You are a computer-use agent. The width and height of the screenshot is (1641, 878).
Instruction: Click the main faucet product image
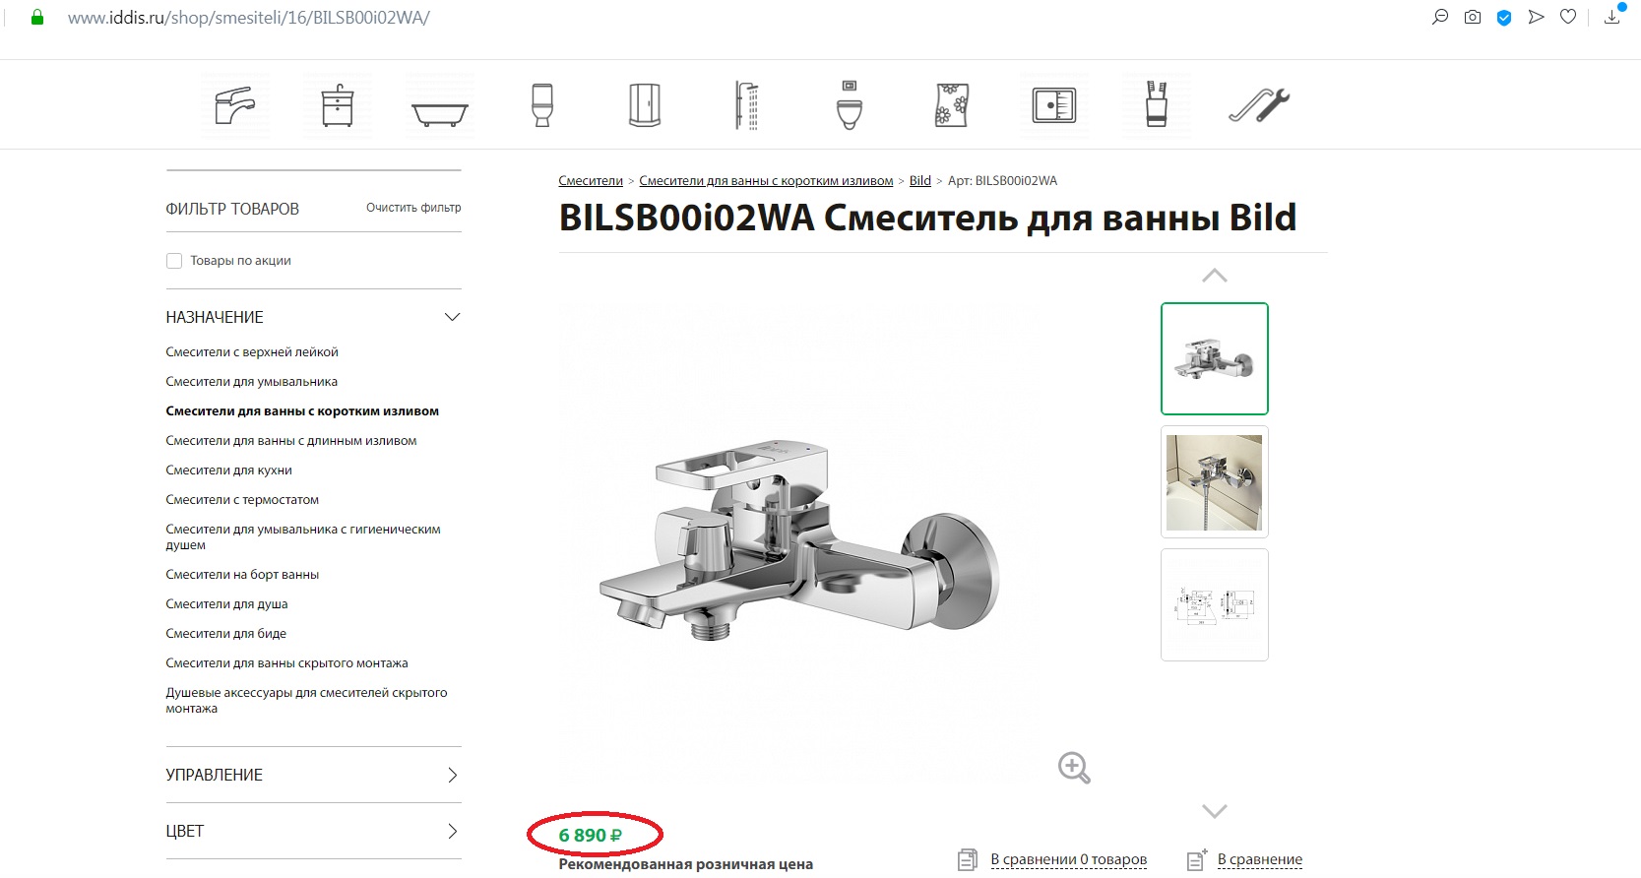click(x=799, y=540)
